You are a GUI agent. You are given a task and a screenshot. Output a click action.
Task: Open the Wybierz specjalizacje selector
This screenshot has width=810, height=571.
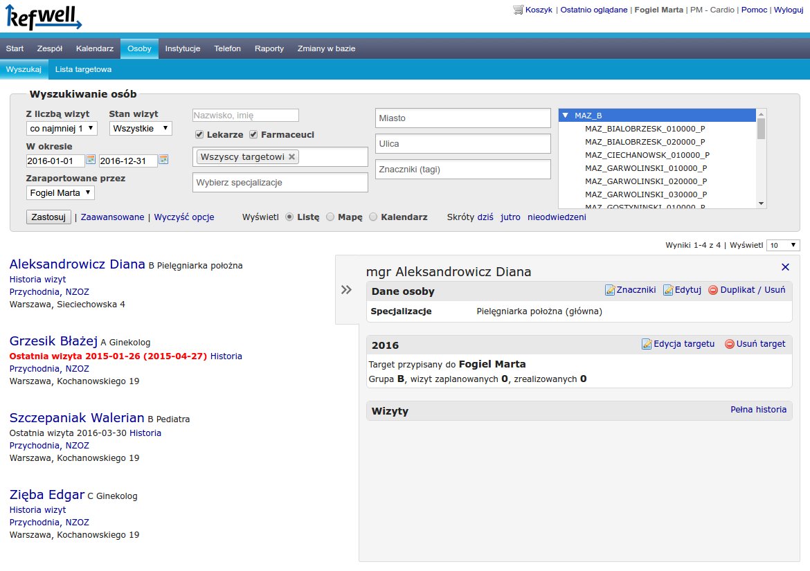click(280, 182)
